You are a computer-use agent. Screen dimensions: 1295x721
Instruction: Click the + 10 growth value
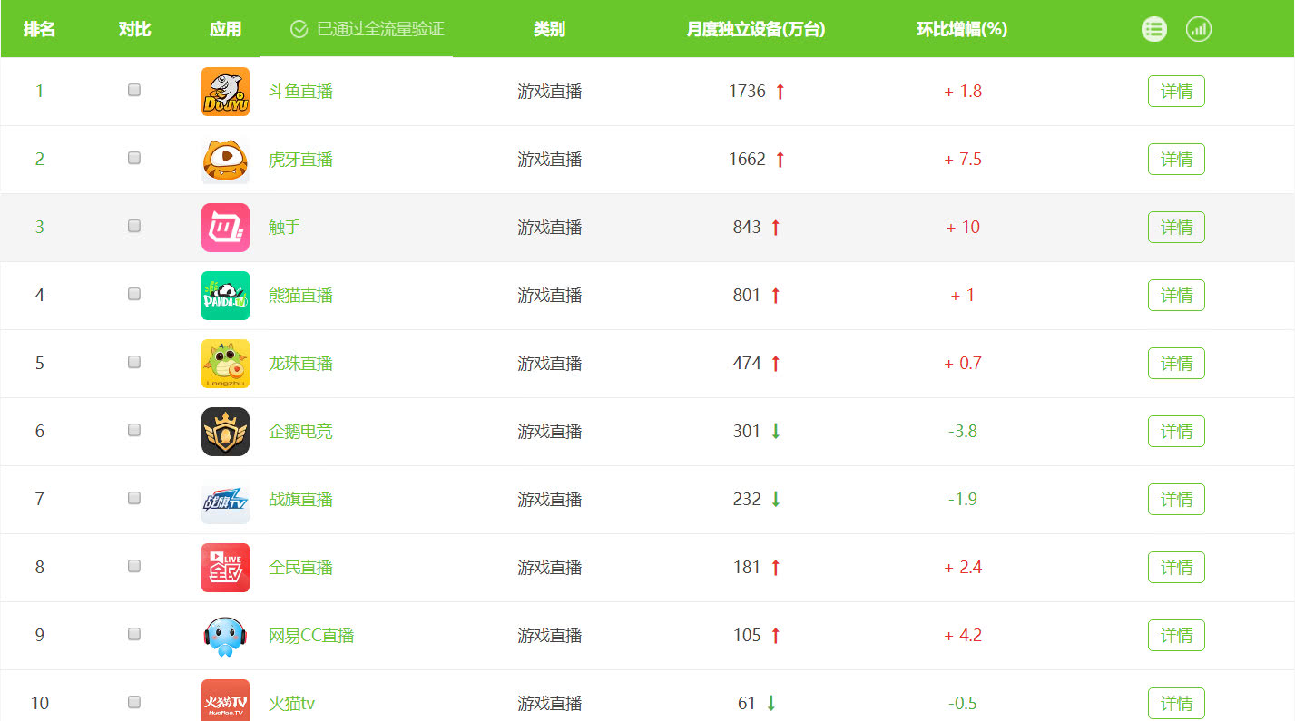click(963, 228)
